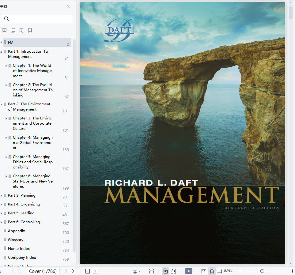Expand Part 5: Leading
The image size is (295, 275).
pyautogui.click(x=1, y=213)
